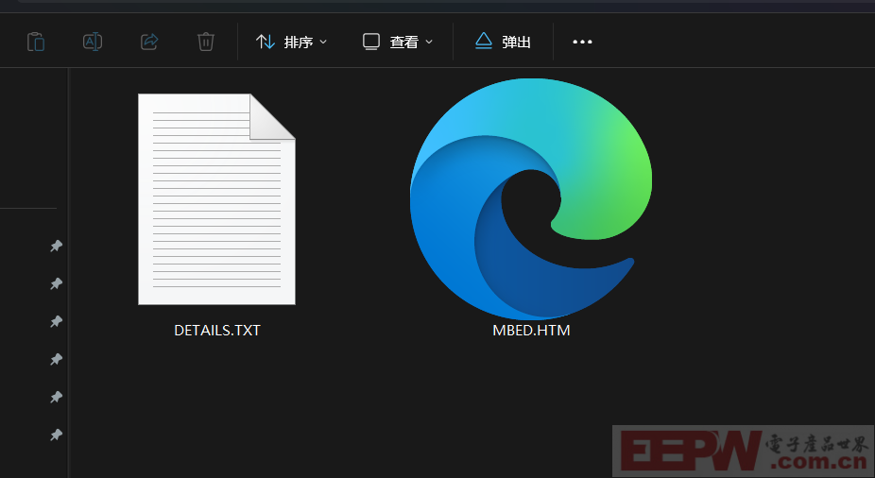Open the 查看 view dropdown
This screenshot has height=478, width=875.
pos(397,42)
